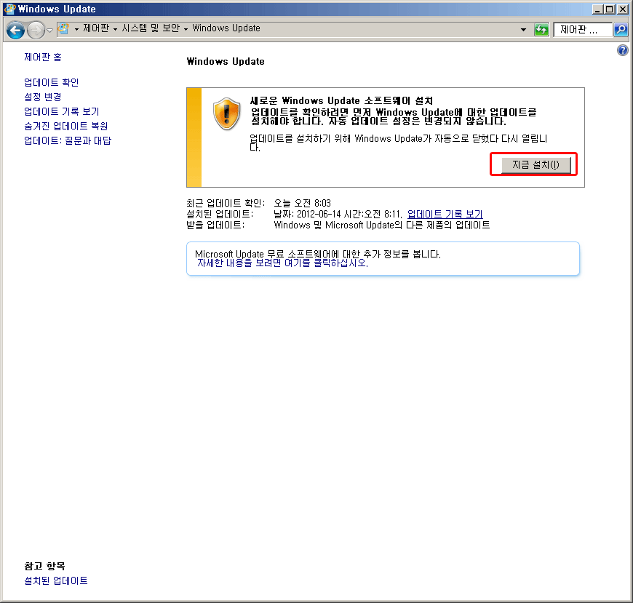The height and width of the screenshot is (603, 633).
Task: Maximize the Windows Update window
Action: click(610, 9)
